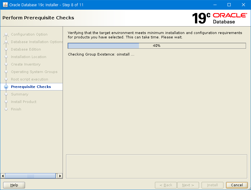
Task: Open the Operating System Groups step
Action: [34, 72]
